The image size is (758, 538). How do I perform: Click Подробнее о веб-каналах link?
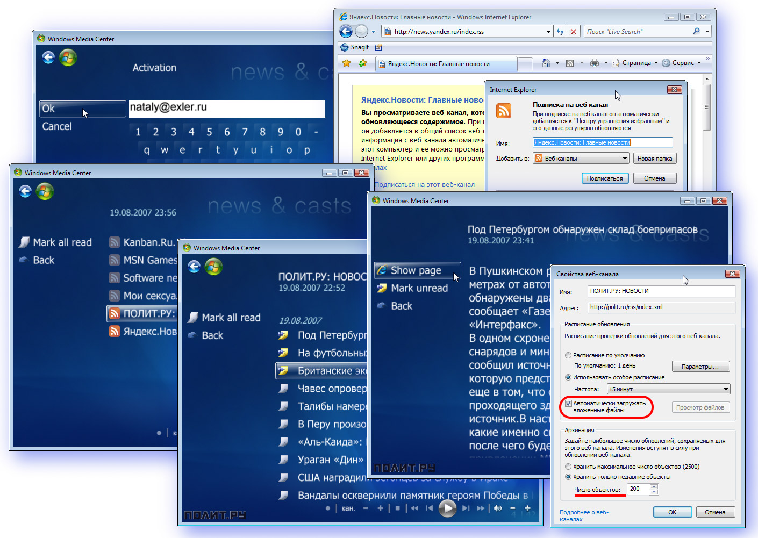click(x=584, y=516)
